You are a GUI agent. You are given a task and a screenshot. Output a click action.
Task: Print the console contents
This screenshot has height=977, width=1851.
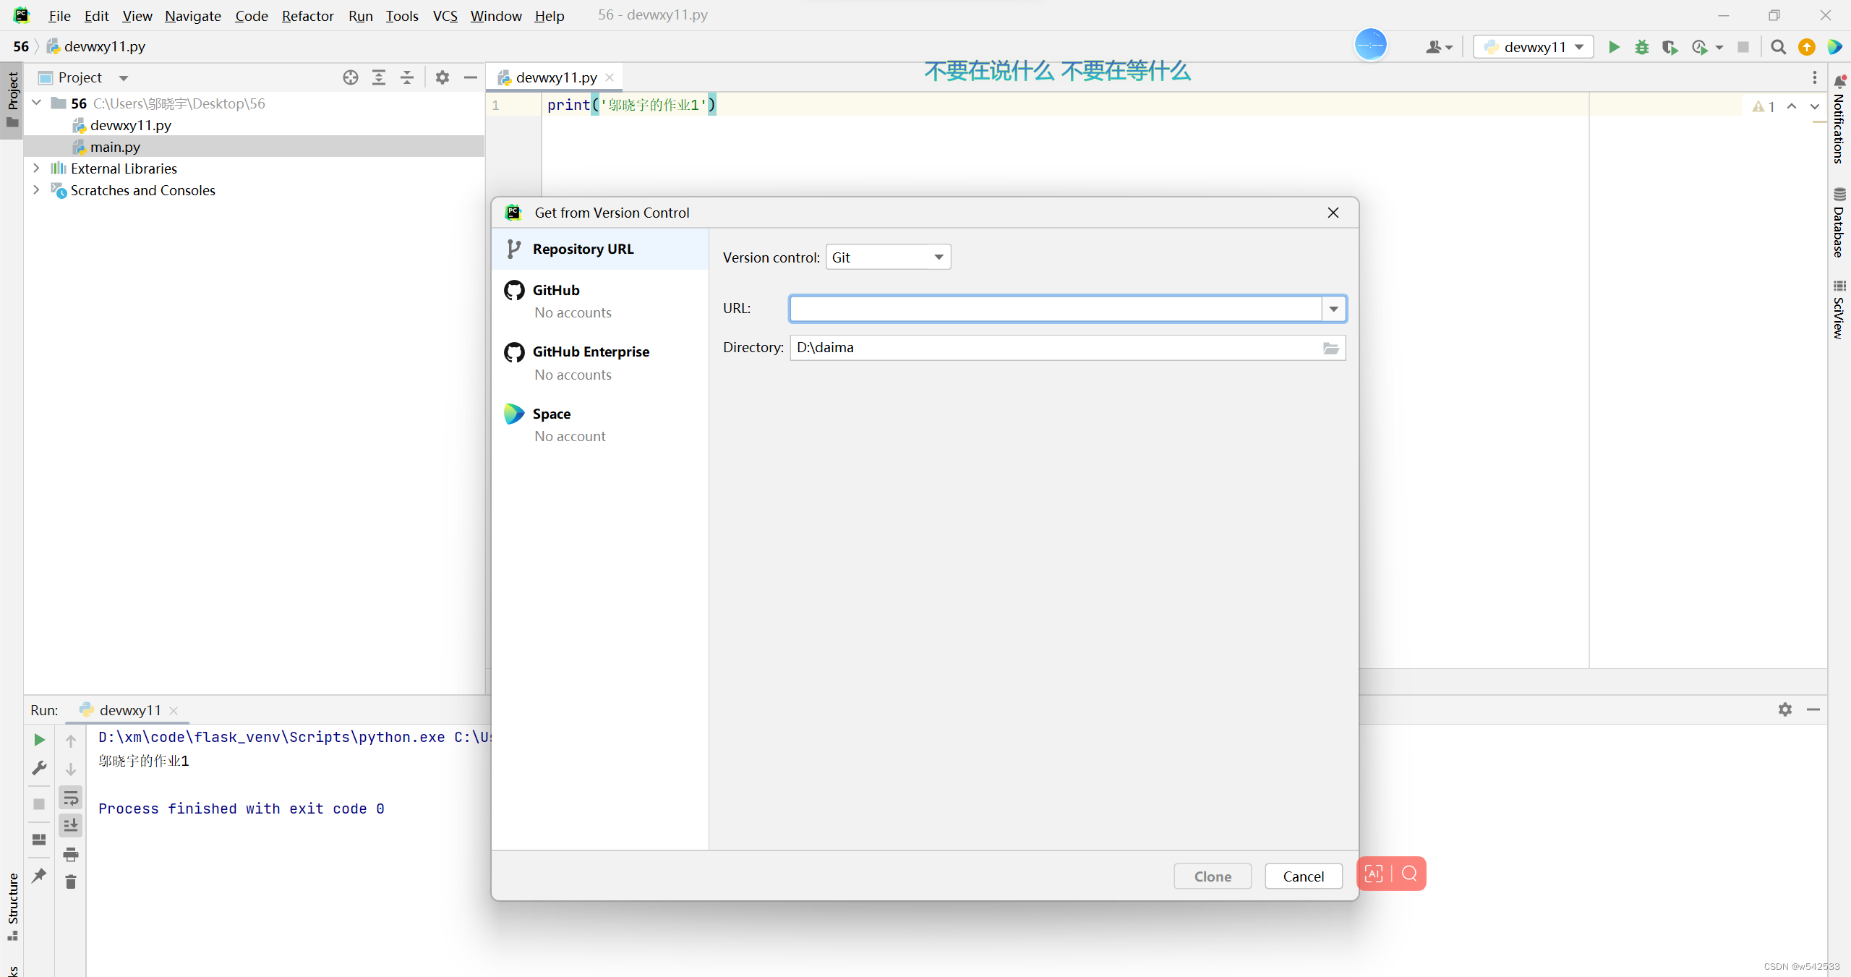(x=71, y=853)
